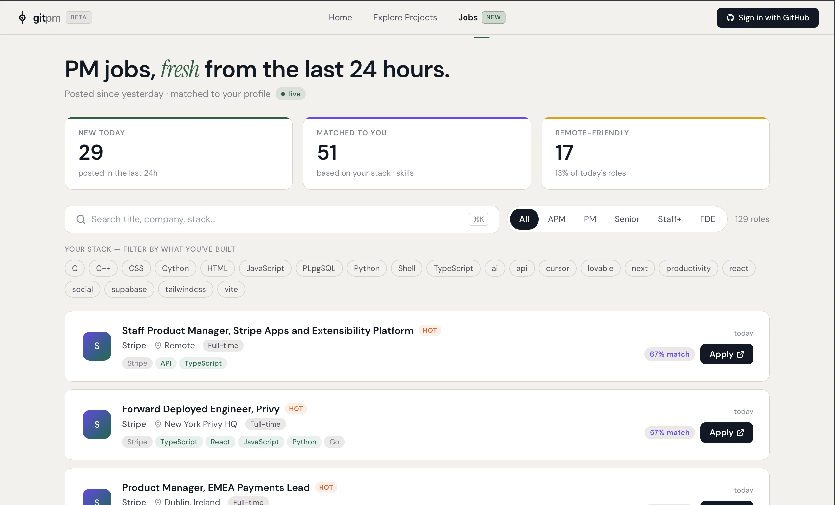
Task: Switch the role filter to FDE
Action: [x=707, y=219]
